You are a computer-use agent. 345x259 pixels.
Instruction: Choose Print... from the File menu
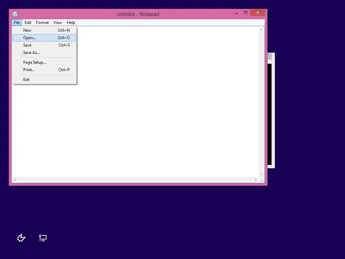click(x=44, y=70)
